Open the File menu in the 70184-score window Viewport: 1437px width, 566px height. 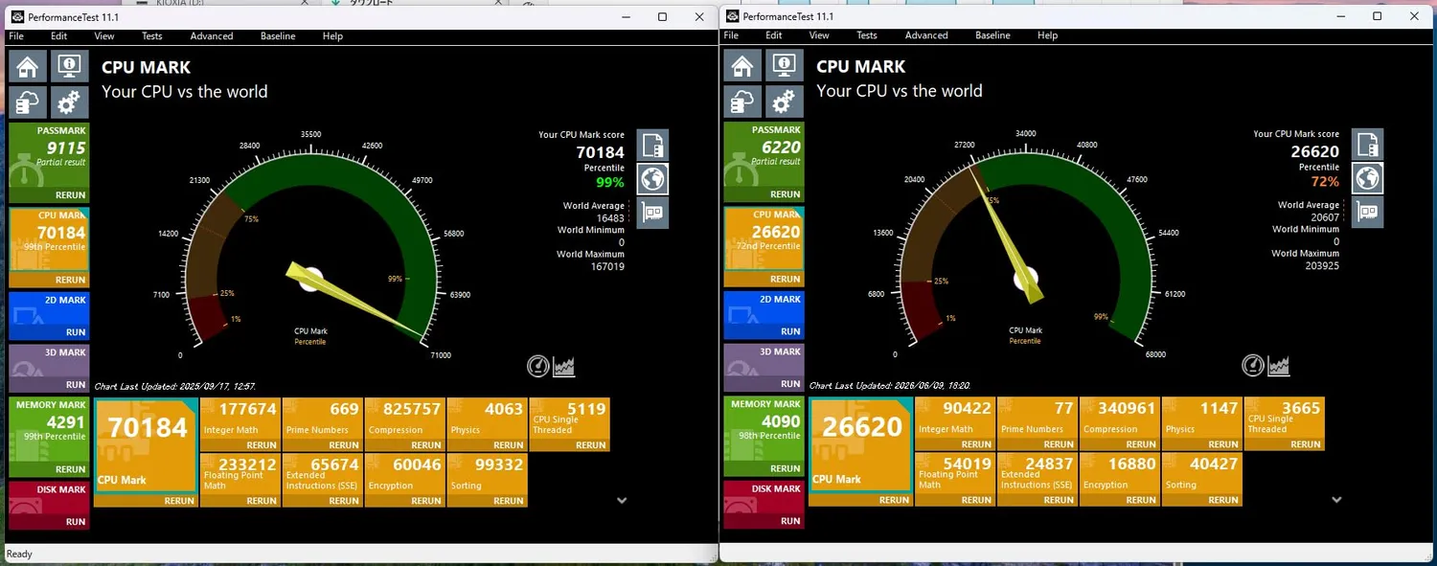pos(16,36)
